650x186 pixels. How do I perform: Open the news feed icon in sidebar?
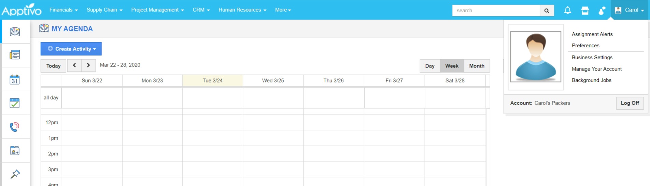pos(15,55)
